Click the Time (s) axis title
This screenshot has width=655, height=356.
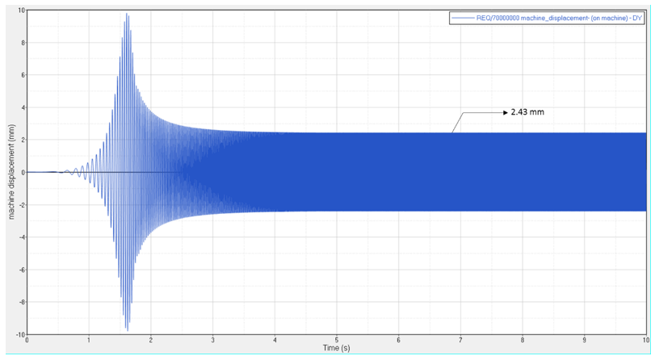pyautogui.click(x=336, y=348)
